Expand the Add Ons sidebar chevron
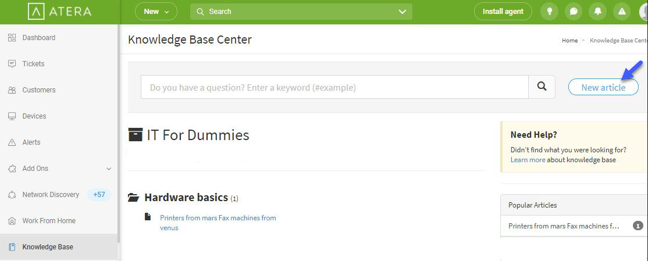 pos(109,169)
